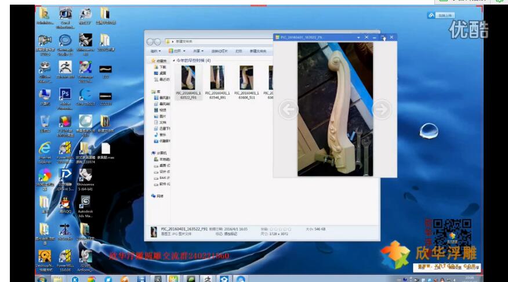This screenshot has height=282, width=508.
Task: Go back using Explorer's Back arrow
Action: (x=150, y=42)
